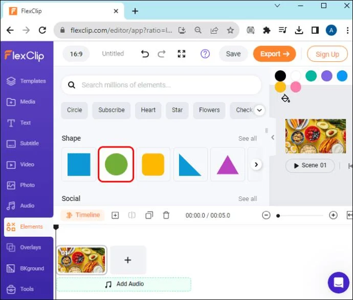
Task: Pick the purple color swatch
Action: coord(327,76)
